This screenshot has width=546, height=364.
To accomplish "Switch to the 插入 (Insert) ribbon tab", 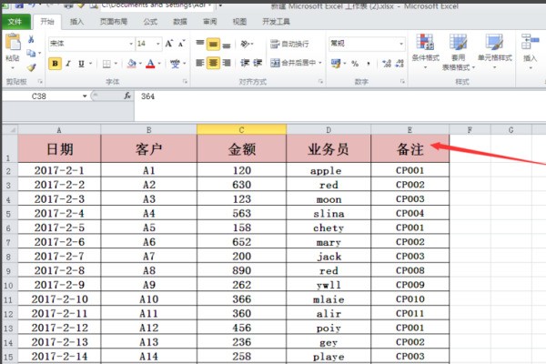I will coord(77,20).
